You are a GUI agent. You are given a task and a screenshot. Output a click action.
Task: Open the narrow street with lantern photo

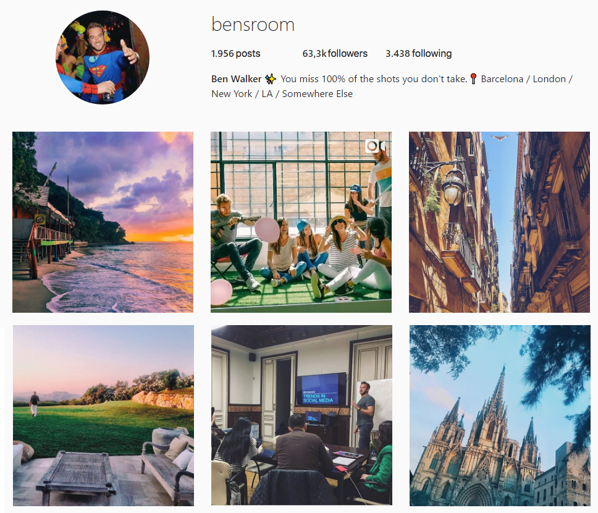[500, 222]
